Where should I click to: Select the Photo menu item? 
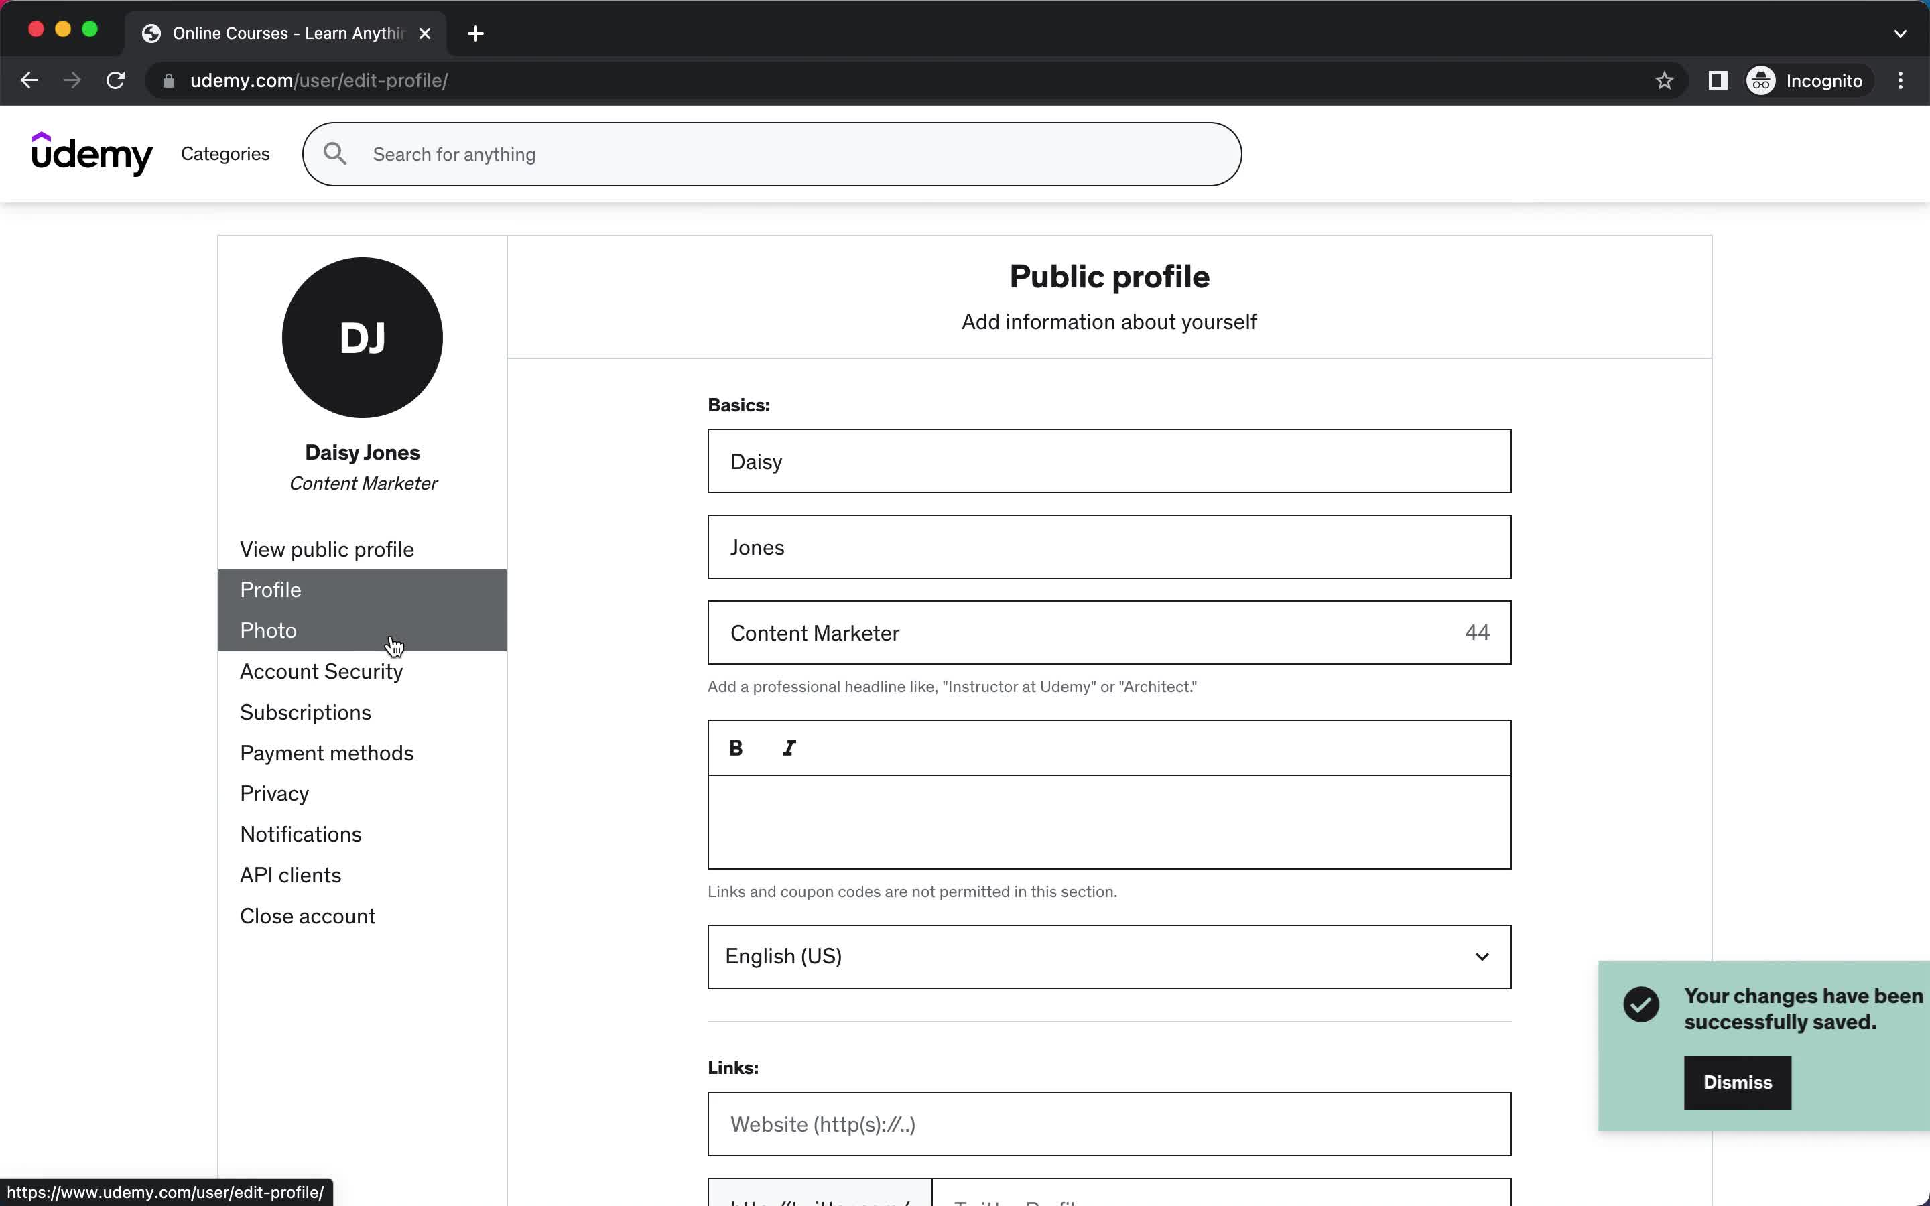pyautogui.click(x=267, y=629)
